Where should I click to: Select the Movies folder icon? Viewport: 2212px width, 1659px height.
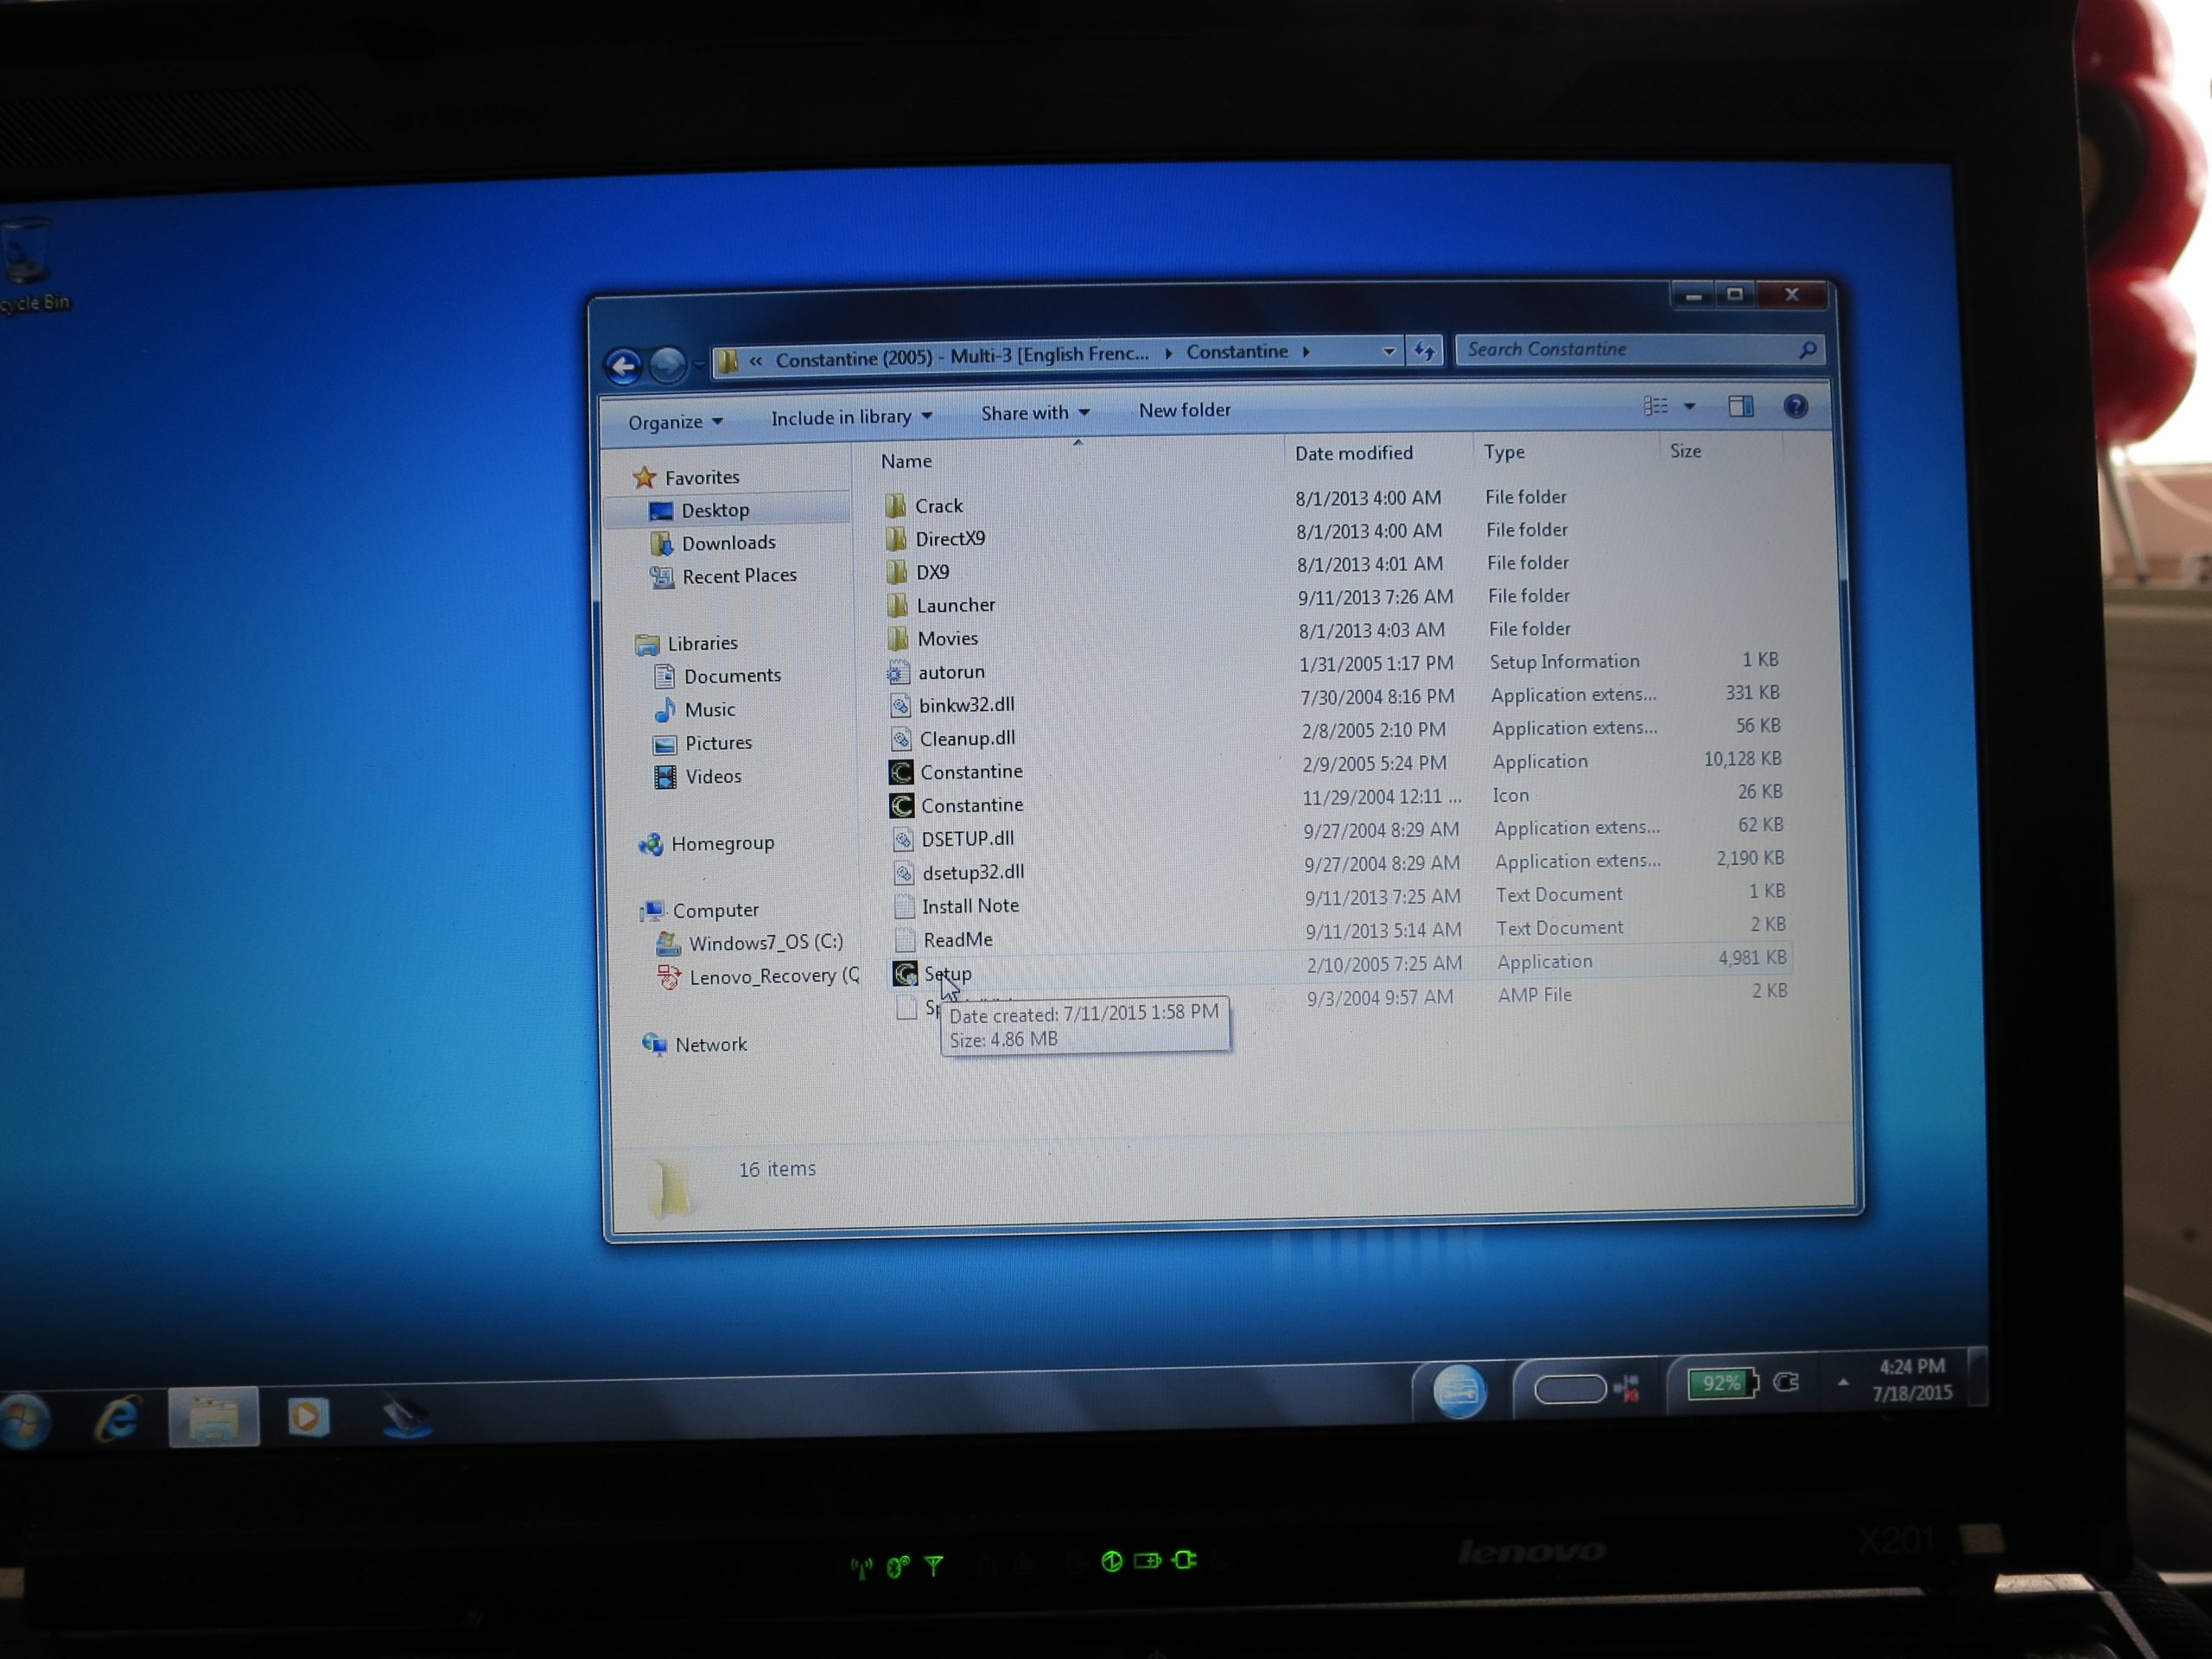(899, 638)
